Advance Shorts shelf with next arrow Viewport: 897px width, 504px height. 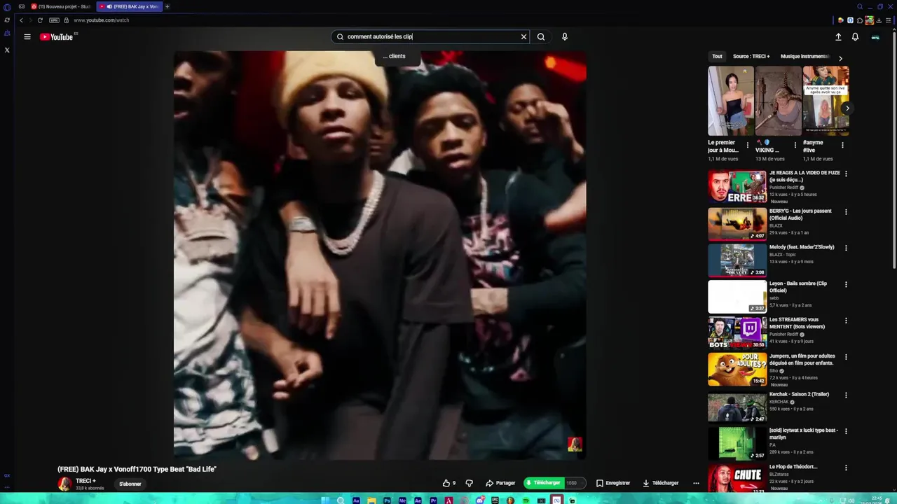847,108
